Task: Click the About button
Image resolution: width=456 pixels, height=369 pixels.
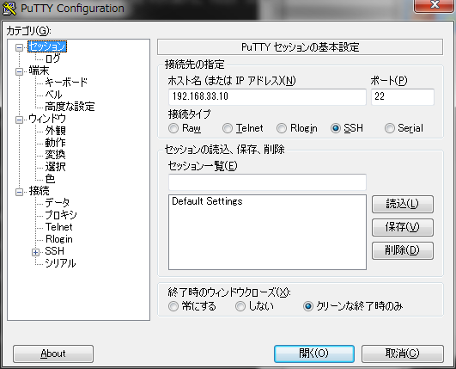Action: click(53, 354)
